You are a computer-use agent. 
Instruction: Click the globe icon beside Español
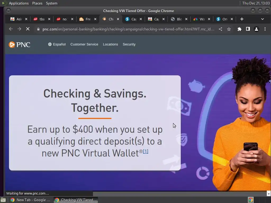click(x=50, y=44)
